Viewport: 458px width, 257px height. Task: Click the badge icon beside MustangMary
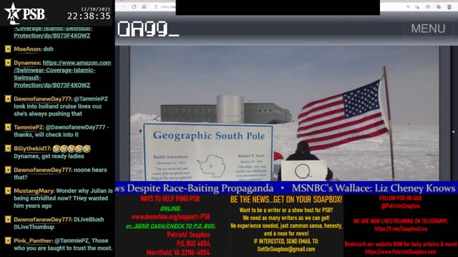coord(8,191)
